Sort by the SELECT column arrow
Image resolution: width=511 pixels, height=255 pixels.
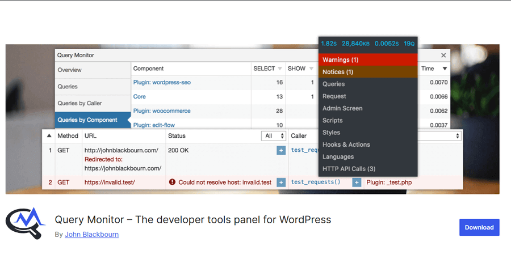[x=279, y=69]
